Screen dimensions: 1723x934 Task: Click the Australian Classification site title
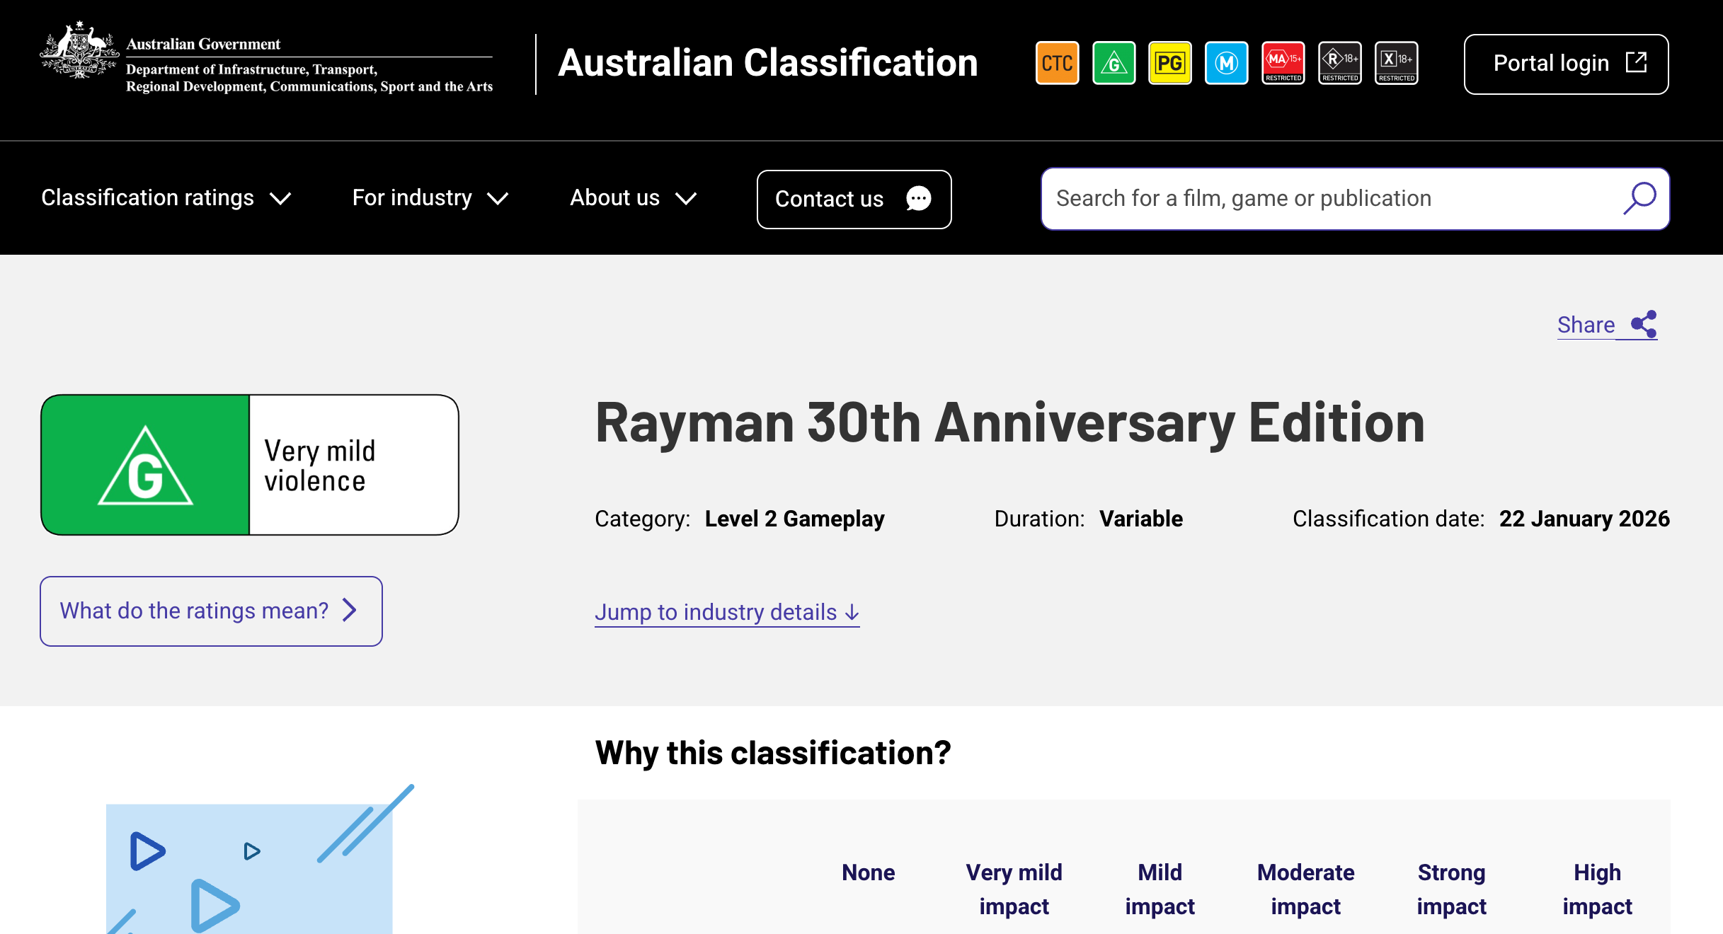click(767, 63)
